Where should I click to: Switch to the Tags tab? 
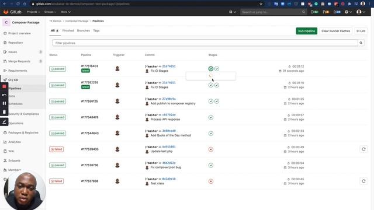96,31
